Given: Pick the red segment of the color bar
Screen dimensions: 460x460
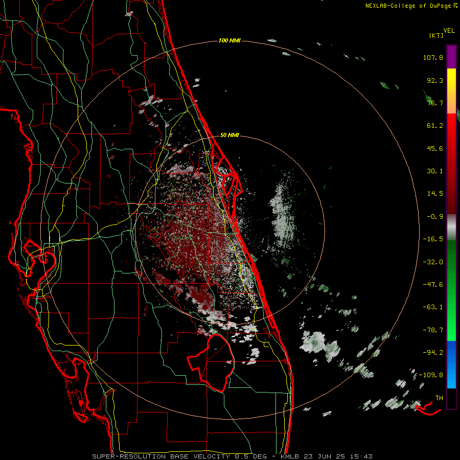Looking at the screenshot, I should coord(451,164).
